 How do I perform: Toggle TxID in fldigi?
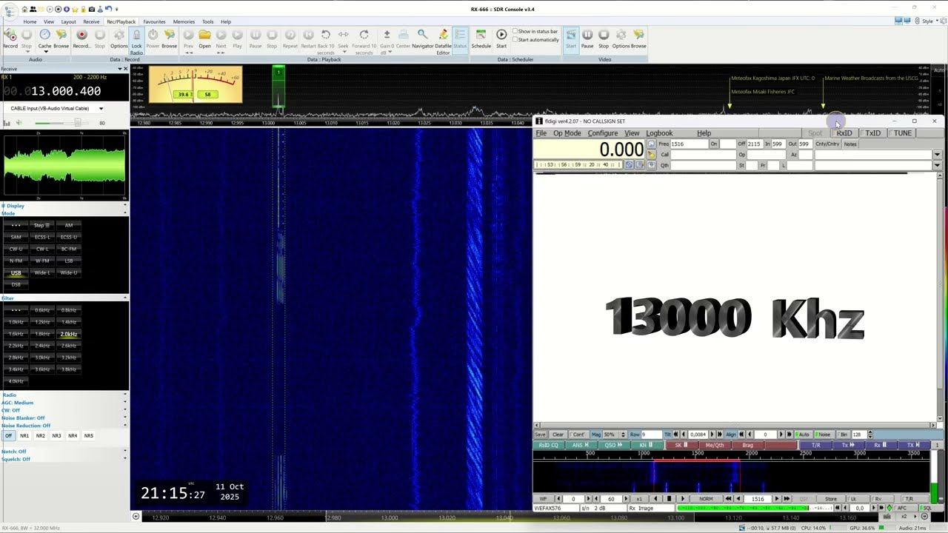pyautogui.click(x=872, y=133)
